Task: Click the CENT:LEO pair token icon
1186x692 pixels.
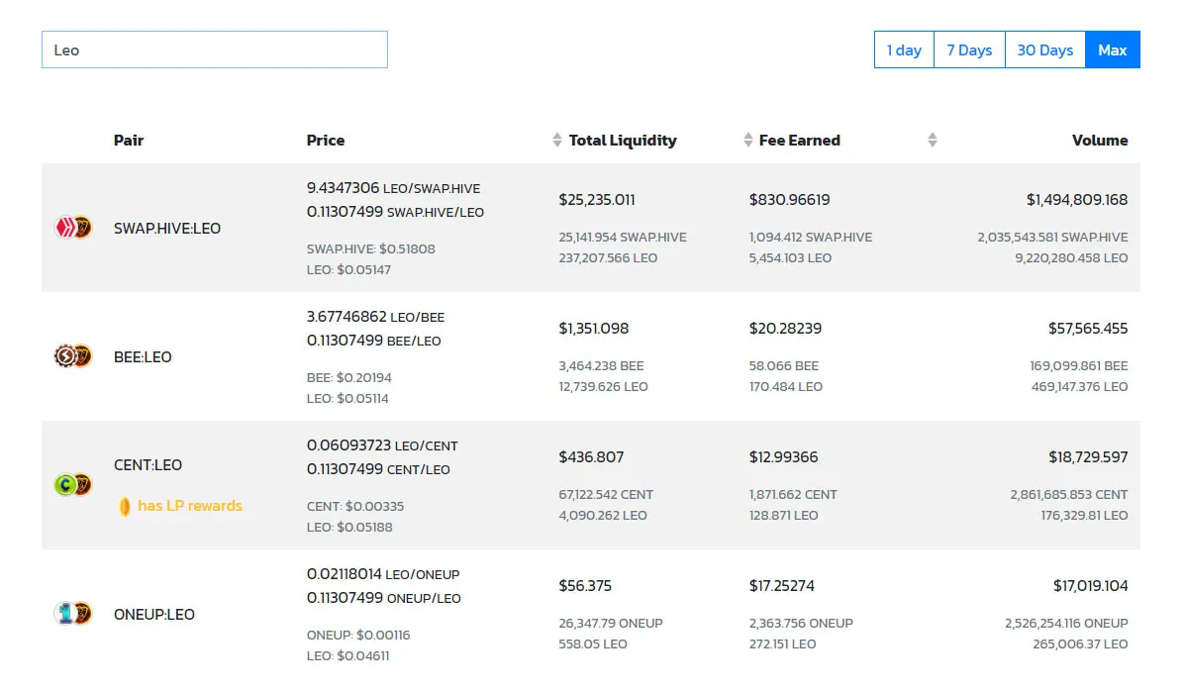Action: 73,485
